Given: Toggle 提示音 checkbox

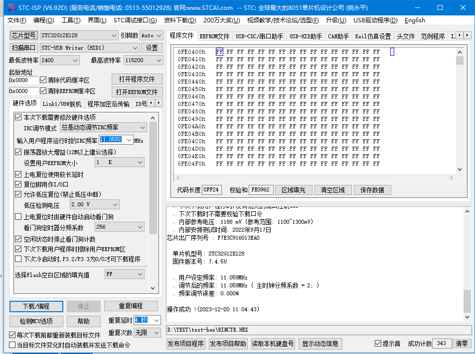Looking at the screenshot, I should coord(378,343).
